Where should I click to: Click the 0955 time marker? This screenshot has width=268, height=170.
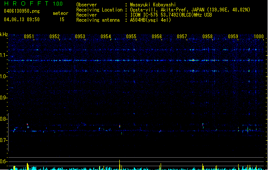(x=131, y=37)
